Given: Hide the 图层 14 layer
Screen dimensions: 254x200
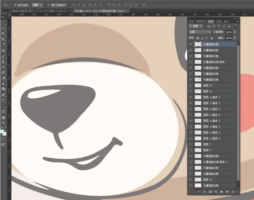Looking at the screenshot, I should pyautogui.click(x=190, y=85).
